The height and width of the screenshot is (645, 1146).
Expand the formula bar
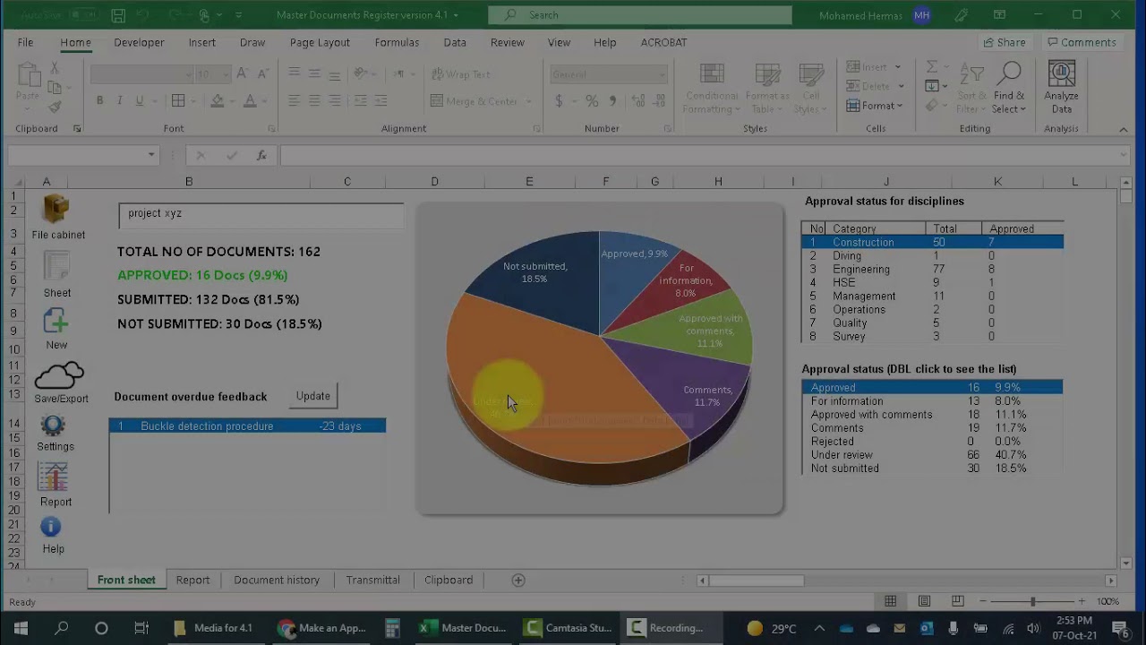(1124, 155)
